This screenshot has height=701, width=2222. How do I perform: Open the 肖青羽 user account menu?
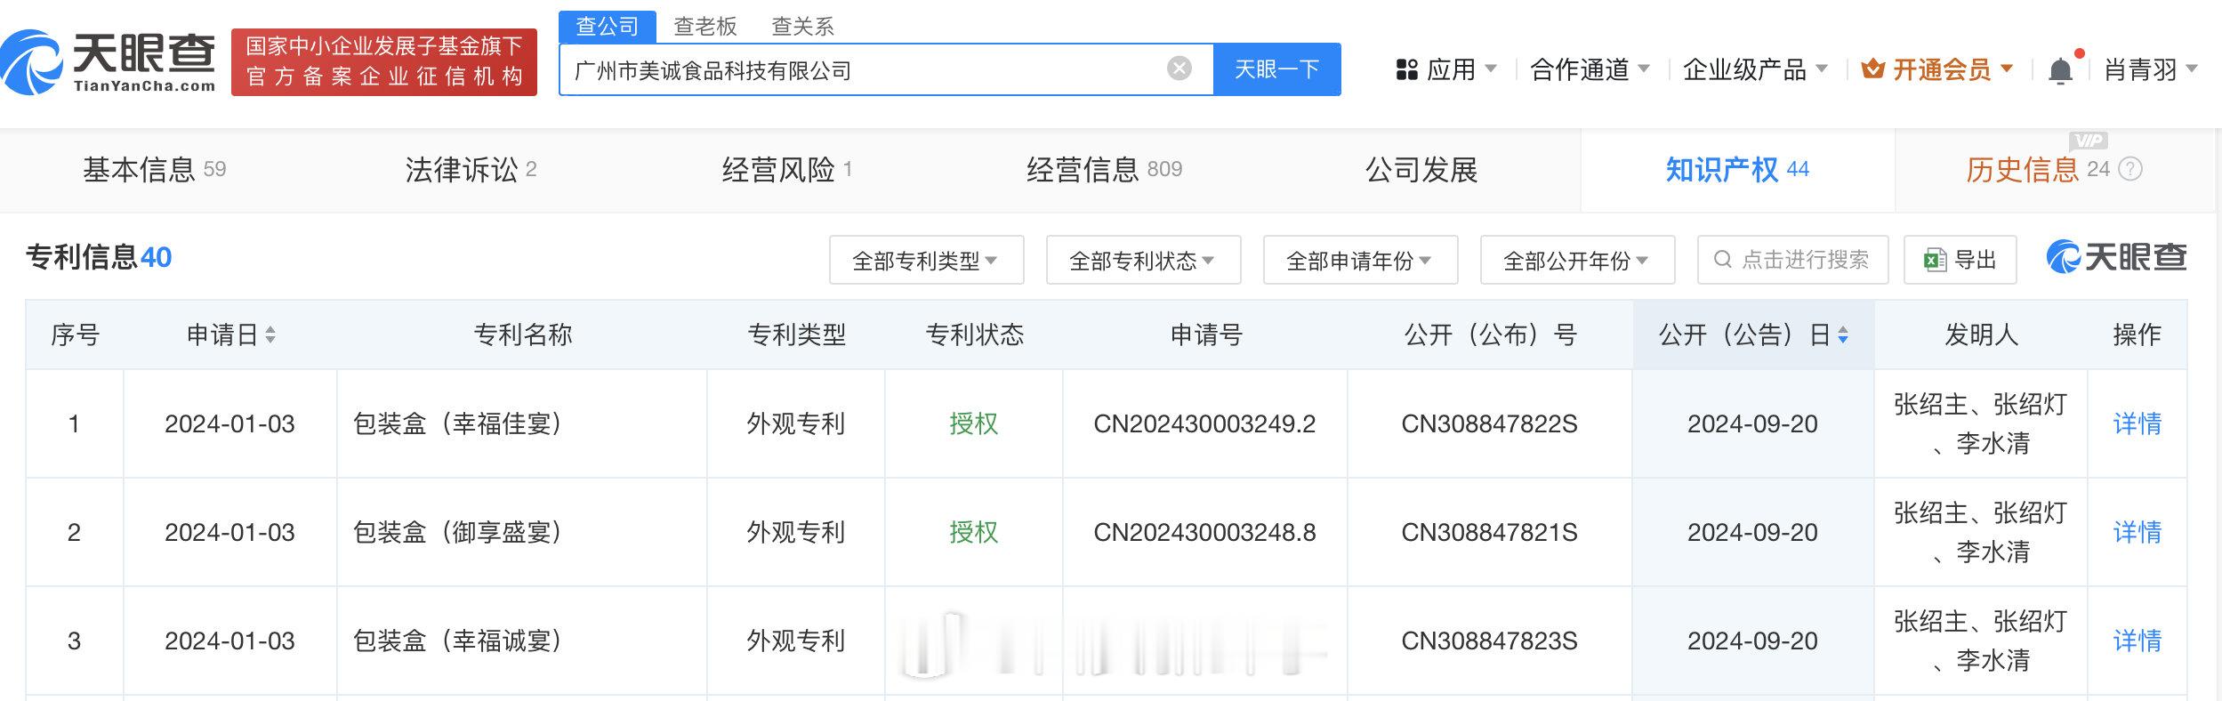[x=2151, y=69]
